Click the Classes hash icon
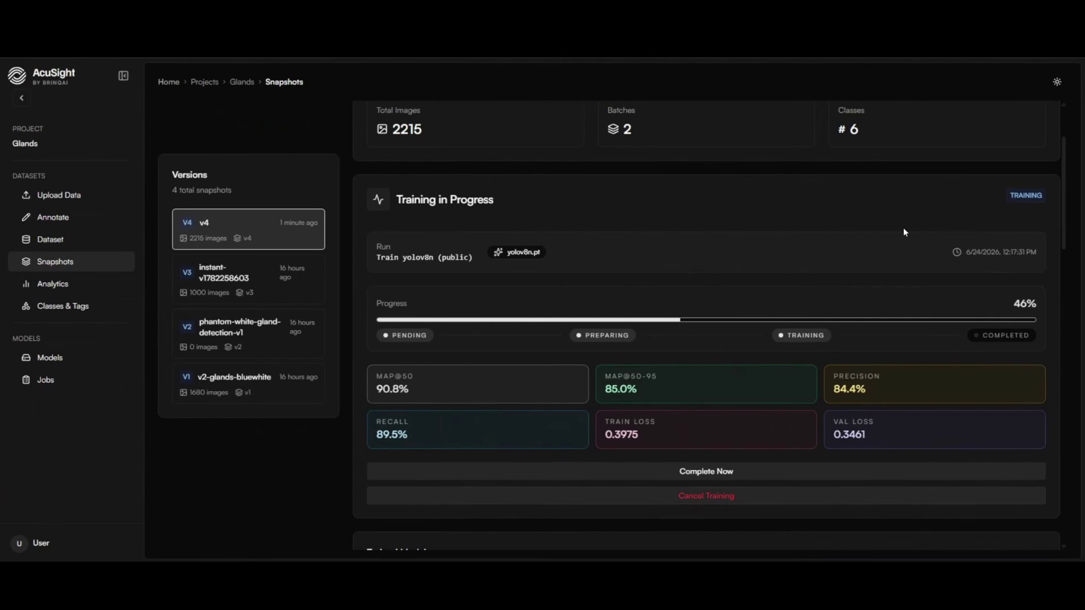The height and width of the screenshot is (610, 1085). pyautogui.click(x=842, y=129)
